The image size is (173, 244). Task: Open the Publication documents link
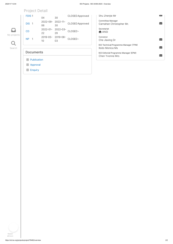[36, 60]
